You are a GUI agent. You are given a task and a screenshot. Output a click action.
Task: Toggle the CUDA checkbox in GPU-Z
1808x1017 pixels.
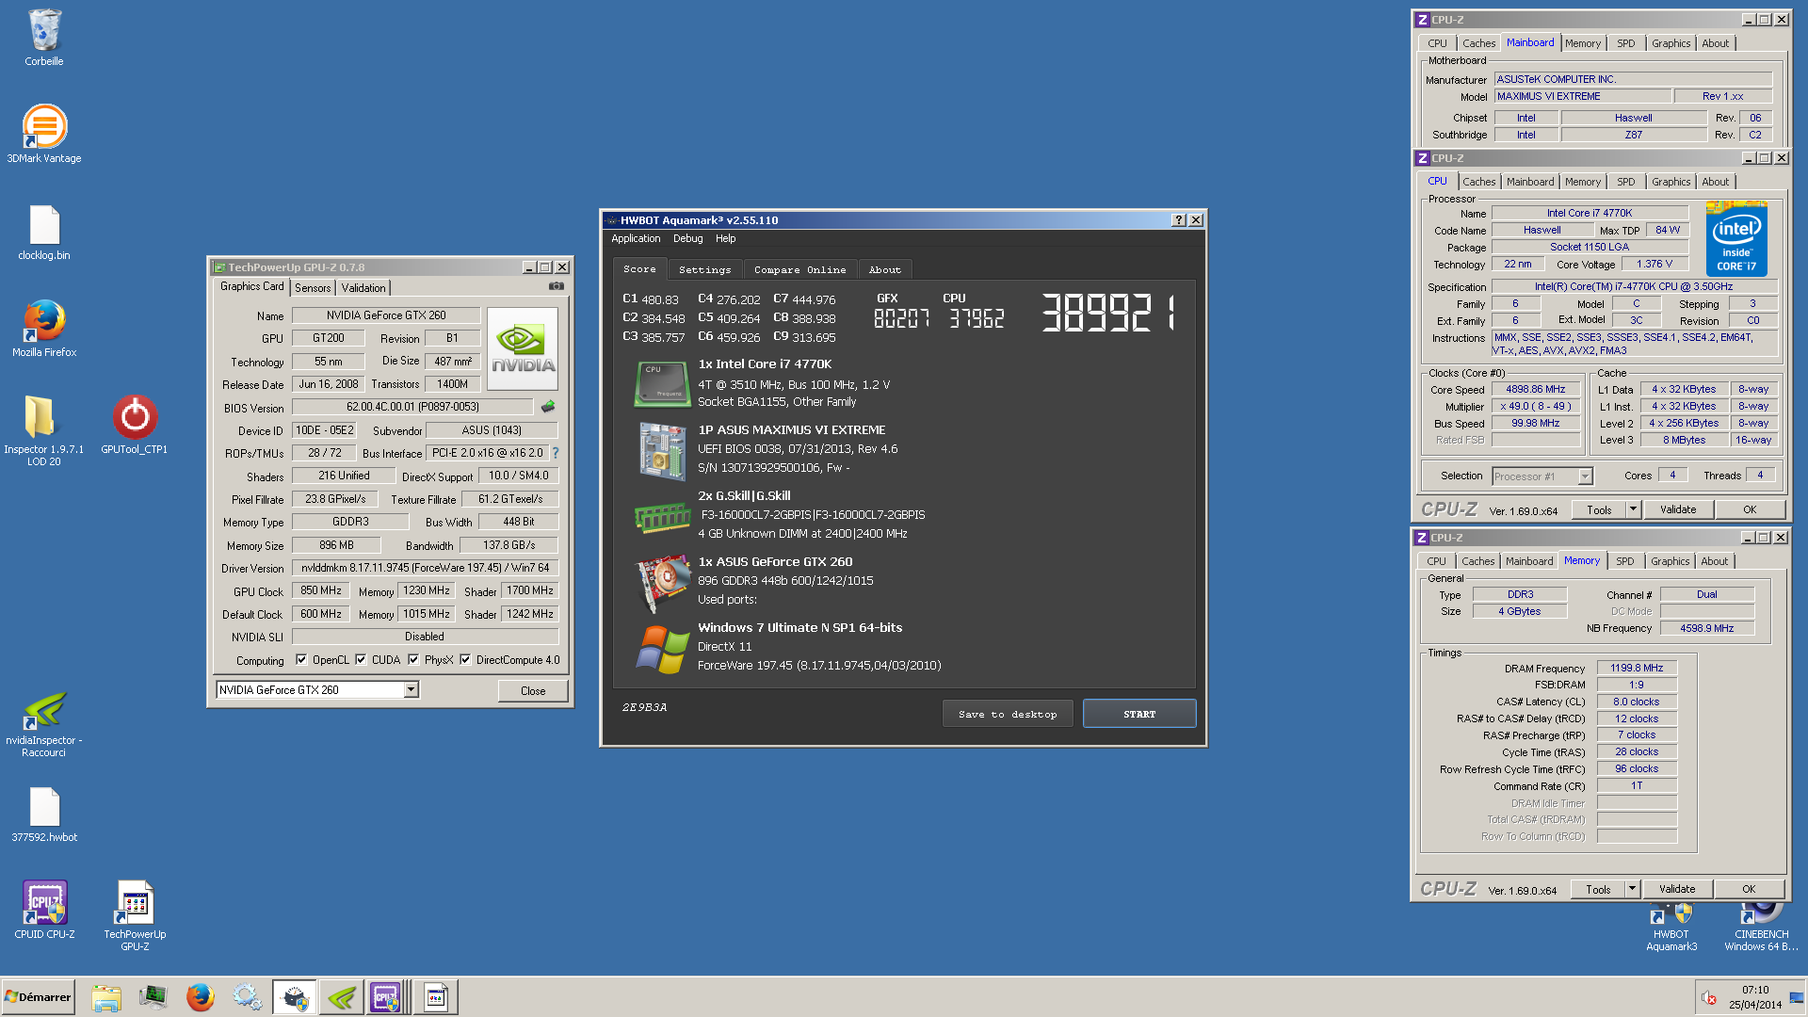pos(361,660)
